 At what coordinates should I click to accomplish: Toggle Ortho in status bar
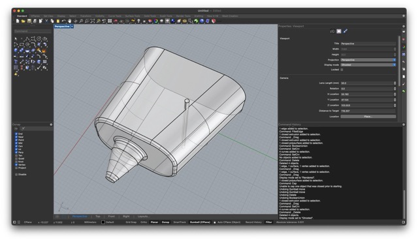point(144,222)
